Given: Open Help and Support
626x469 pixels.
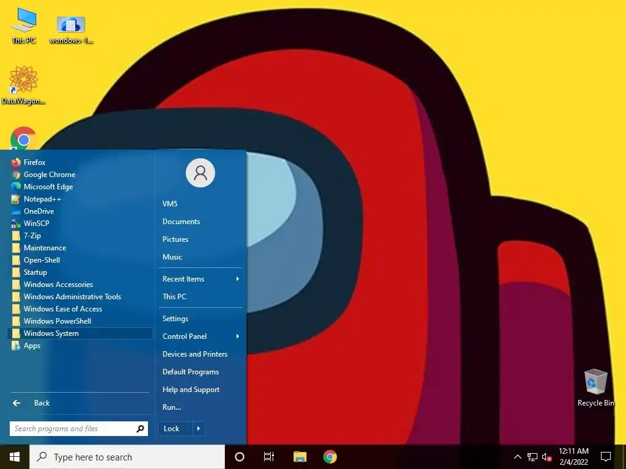Looking at the screenshot, I should [x=201, y=390].
